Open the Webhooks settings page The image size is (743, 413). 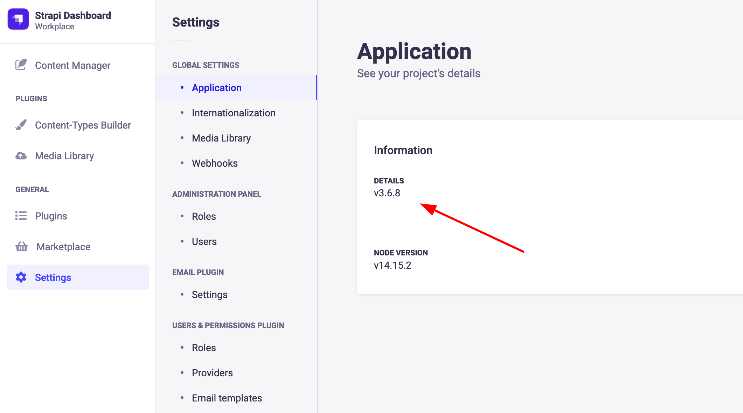click(215, 163)
